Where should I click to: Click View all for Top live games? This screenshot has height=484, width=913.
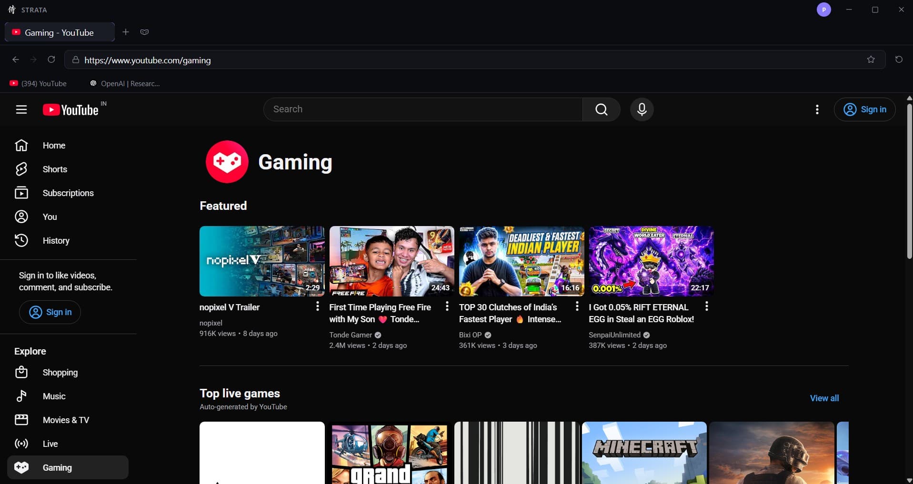pos(824,398)
